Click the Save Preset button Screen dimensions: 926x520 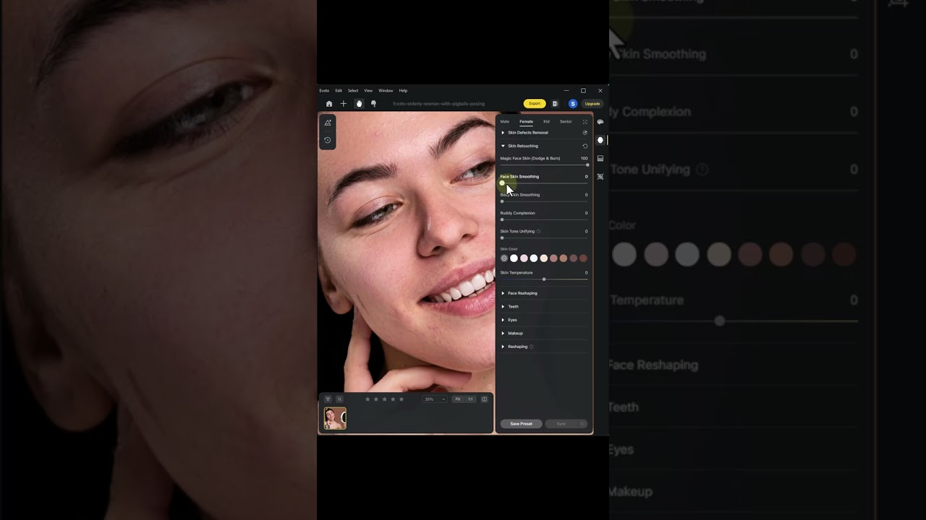point(521,424)
